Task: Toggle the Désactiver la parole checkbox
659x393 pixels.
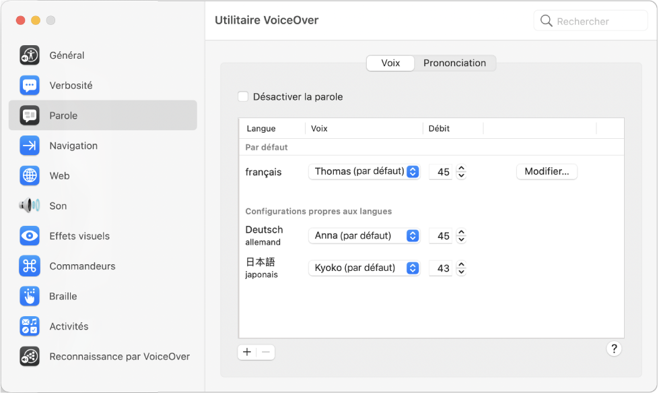Action: pos(243,97)
